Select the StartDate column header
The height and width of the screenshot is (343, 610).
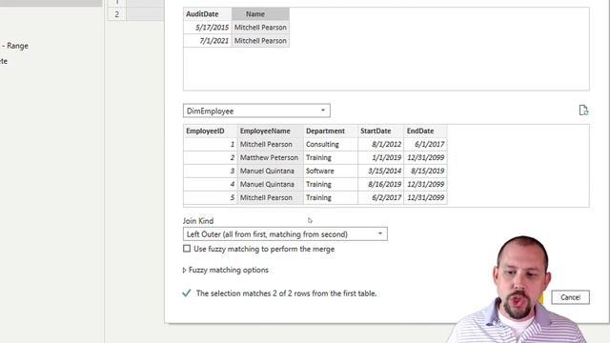381,131
